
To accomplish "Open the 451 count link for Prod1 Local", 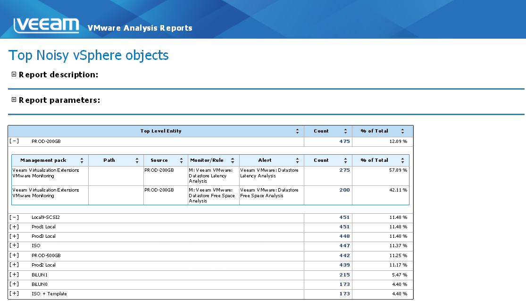I will pyautogui.click(x=344, y=227).
